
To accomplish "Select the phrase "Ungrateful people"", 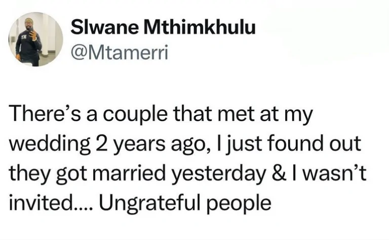I will pyautogui.click(x=183, y=203).
